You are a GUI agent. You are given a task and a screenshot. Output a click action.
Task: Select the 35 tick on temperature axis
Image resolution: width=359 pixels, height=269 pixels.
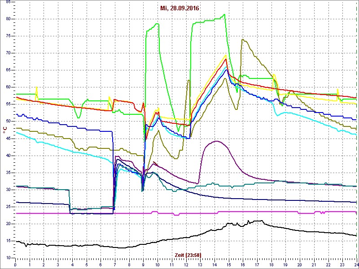[x=8, y=173]
